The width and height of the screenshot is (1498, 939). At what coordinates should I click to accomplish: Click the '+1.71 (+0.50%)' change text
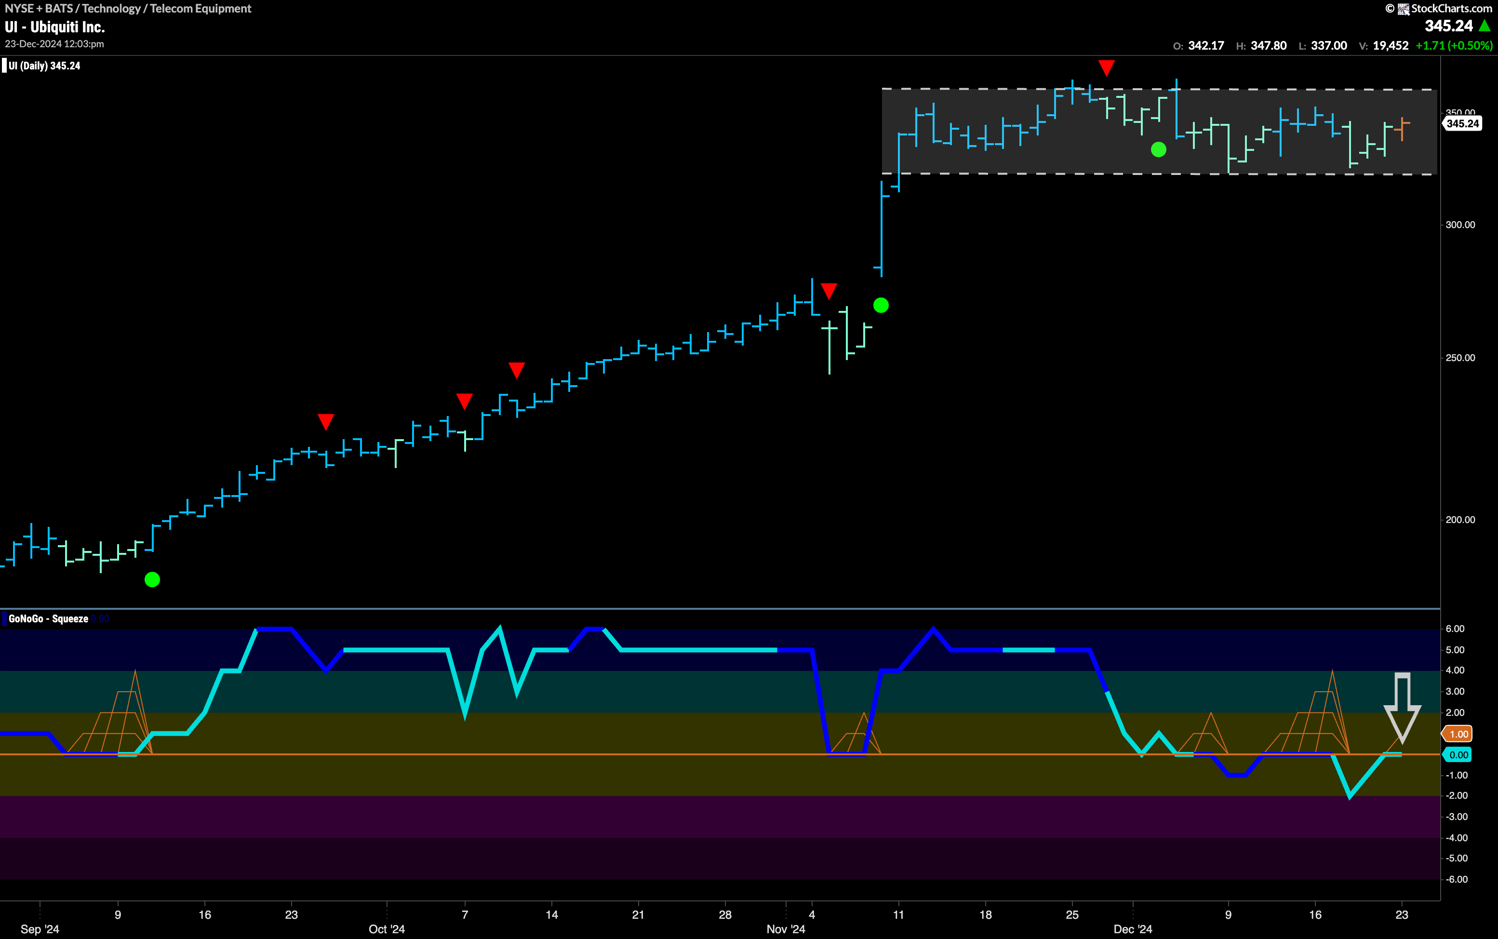point(1453,46)
